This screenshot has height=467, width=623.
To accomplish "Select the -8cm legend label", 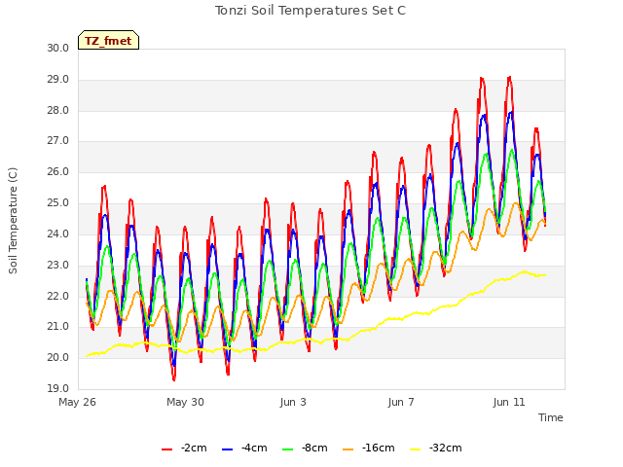I will pyautogui.click(x=314, y=448).
